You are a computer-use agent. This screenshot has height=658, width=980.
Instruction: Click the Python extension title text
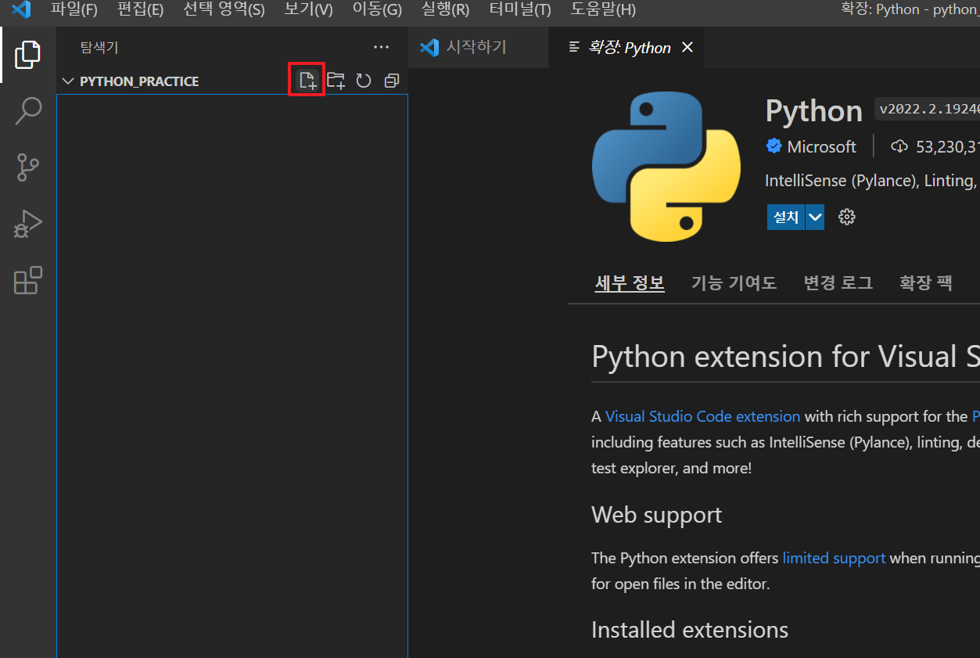(813, 111)
